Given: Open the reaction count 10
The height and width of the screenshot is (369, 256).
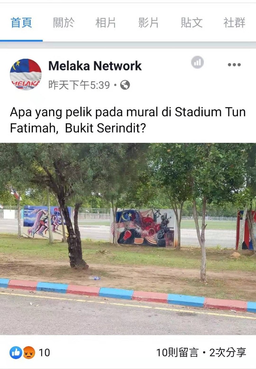Looking at the screenshot, I should [44, 353].
